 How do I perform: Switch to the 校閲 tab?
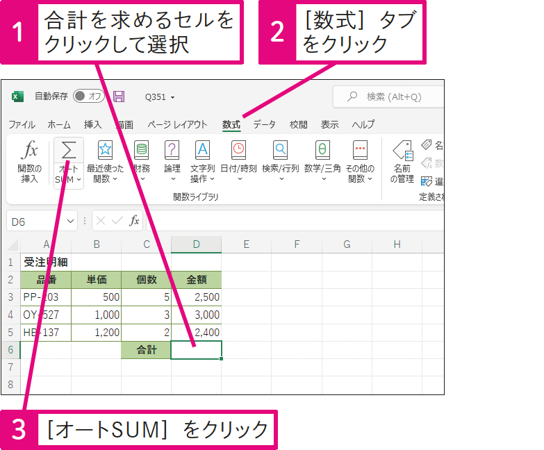(x=298, y=124)
